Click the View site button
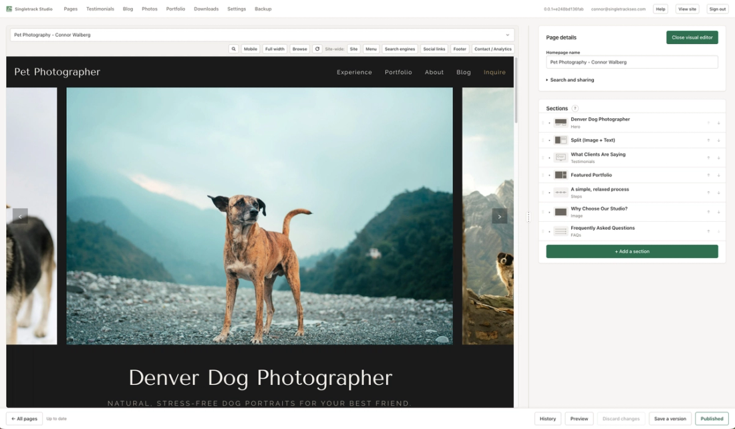The height and width of the screenshot is (429, 735). pyautogui.click(x=687, y=9)
